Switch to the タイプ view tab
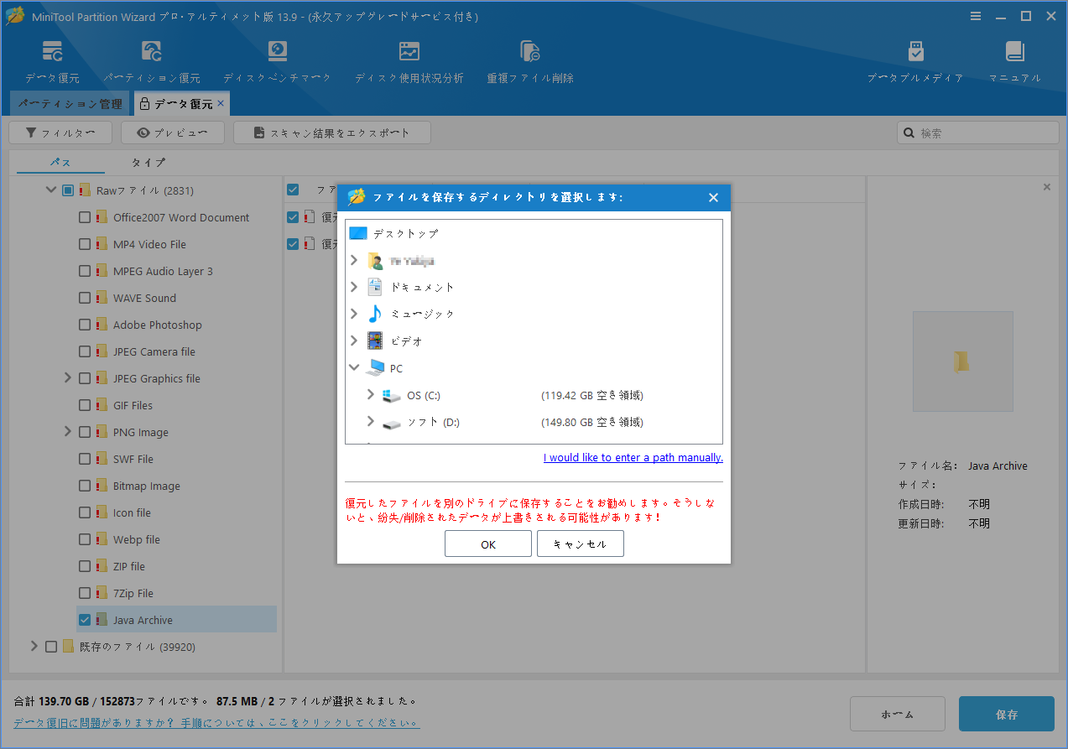This screenshot has height=749, width=1068. [148, 163]
